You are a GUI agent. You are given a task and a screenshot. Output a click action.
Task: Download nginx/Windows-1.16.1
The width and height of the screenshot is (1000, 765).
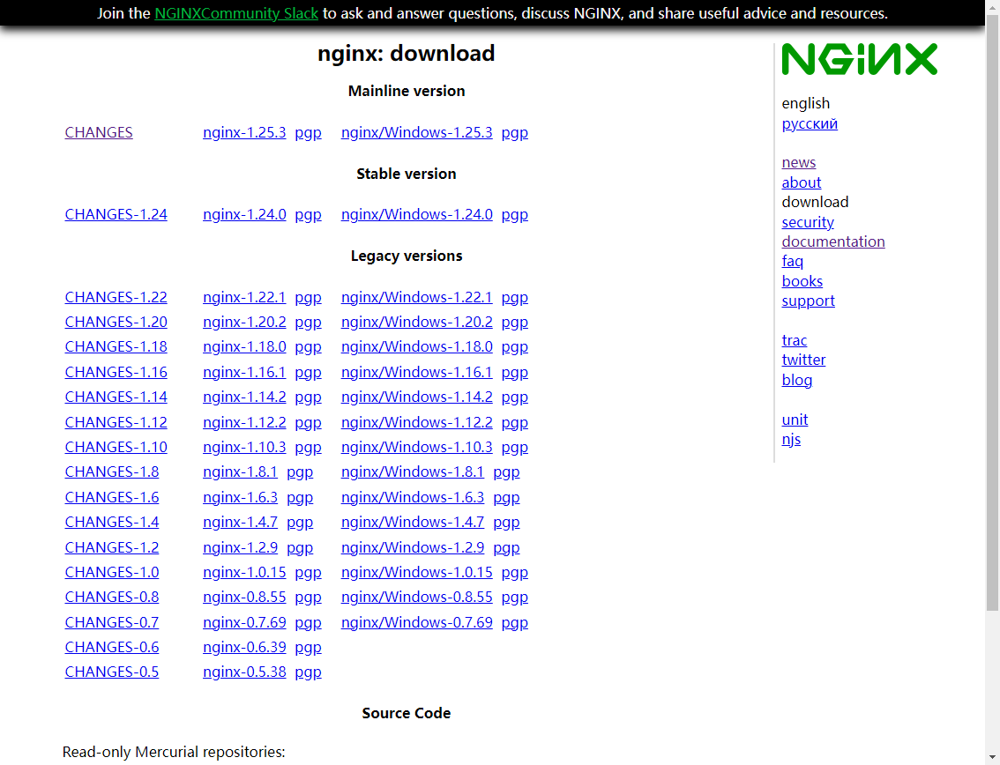416,372
